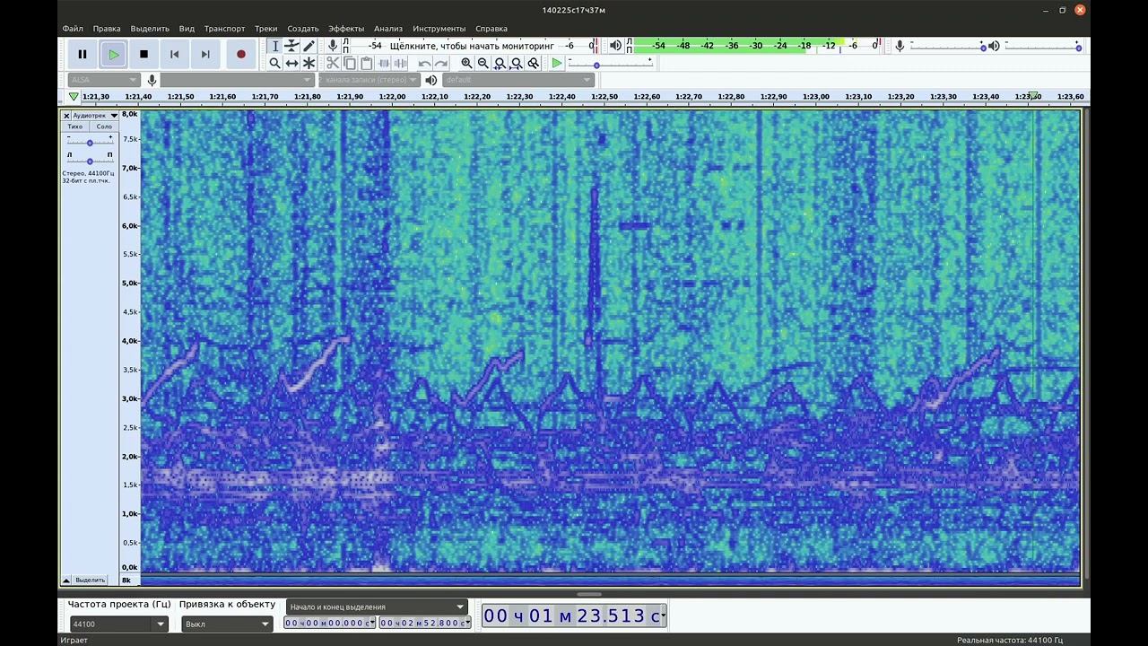Adjust the recording volume mixer slider
1148x646 pixels.
[947, 46]
